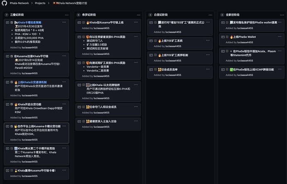
Task: Click note icon on Khala卡槽拍卖策略 card
Action: tap(7, 22)
